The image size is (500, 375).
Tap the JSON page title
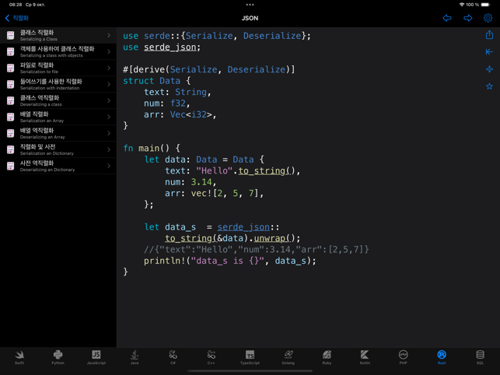pyautogui.click(x=250, y=18)
